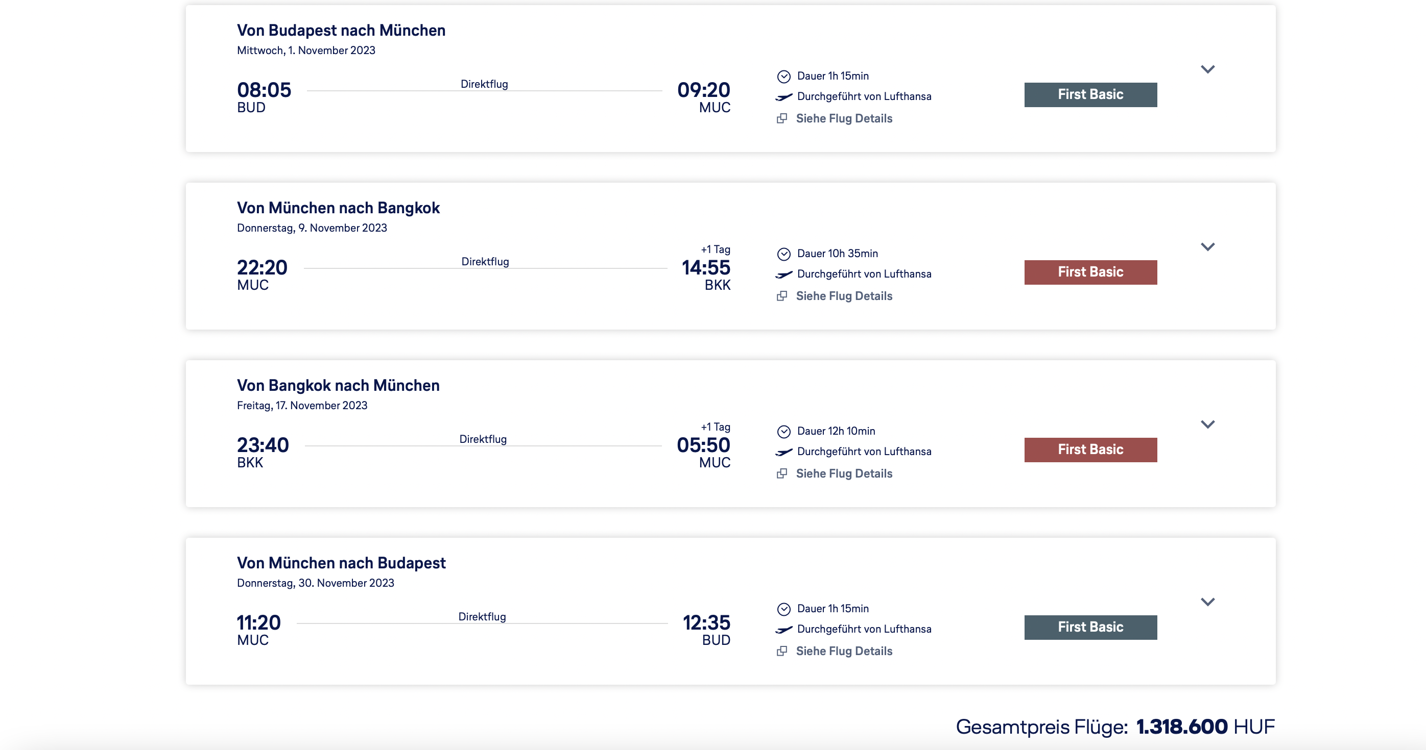Screen dimensions: 1426x750
Task: Click external link icon for München–Budapest details
Action: click(781, 651)
